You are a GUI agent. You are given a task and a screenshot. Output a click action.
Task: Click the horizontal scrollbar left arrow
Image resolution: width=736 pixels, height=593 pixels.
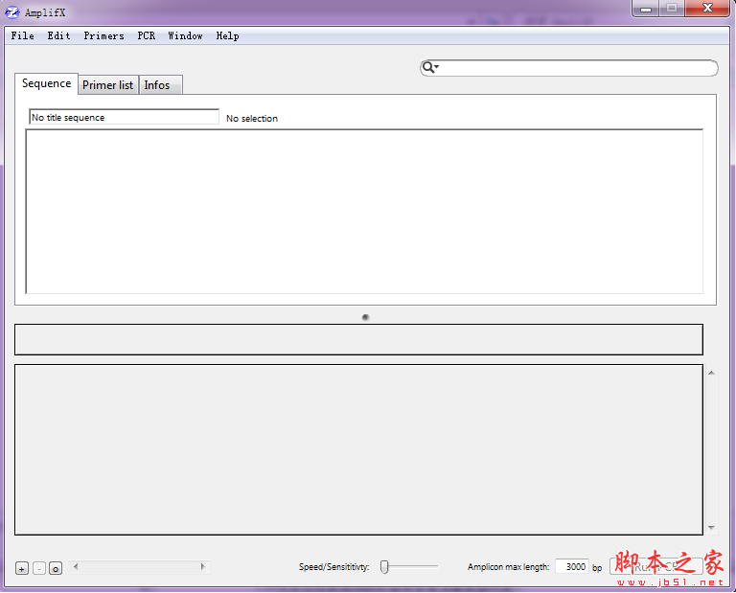pyautogui.click(x=76, y=567)
